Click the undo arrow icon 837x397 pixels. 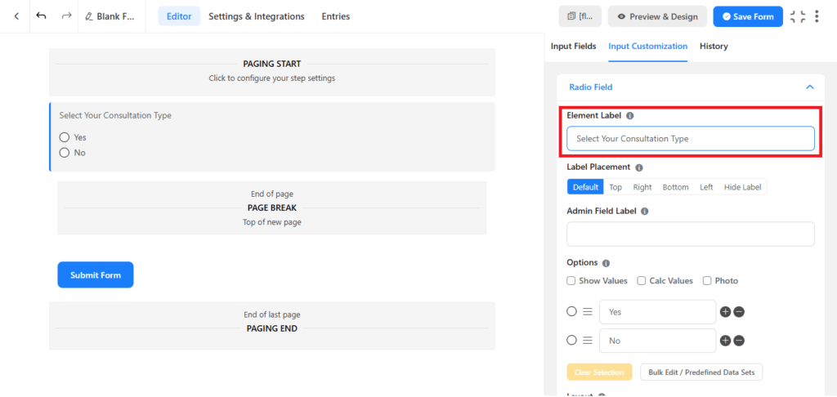click(x=41, y=16)
